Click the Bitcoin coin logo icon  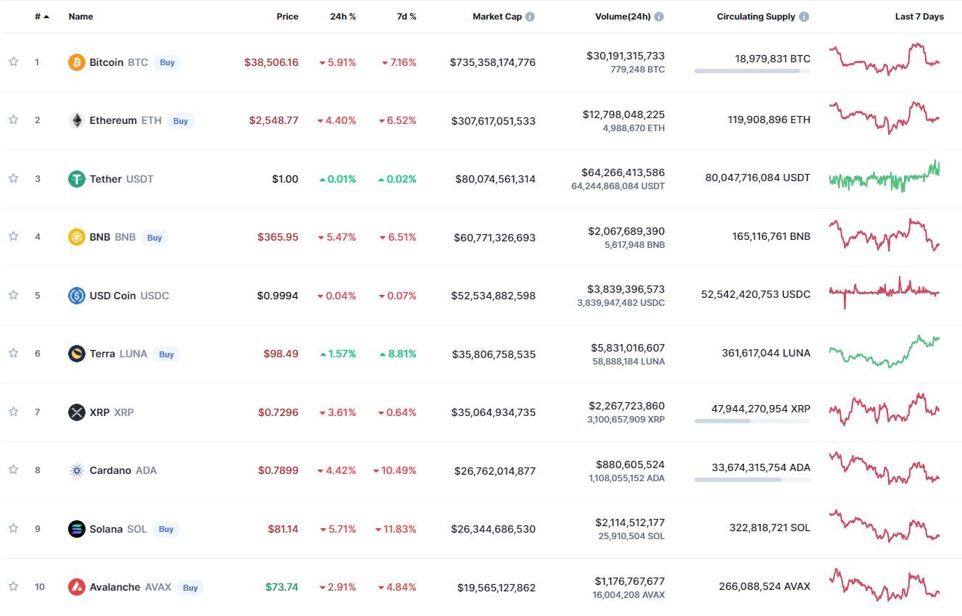click(76, 62)
